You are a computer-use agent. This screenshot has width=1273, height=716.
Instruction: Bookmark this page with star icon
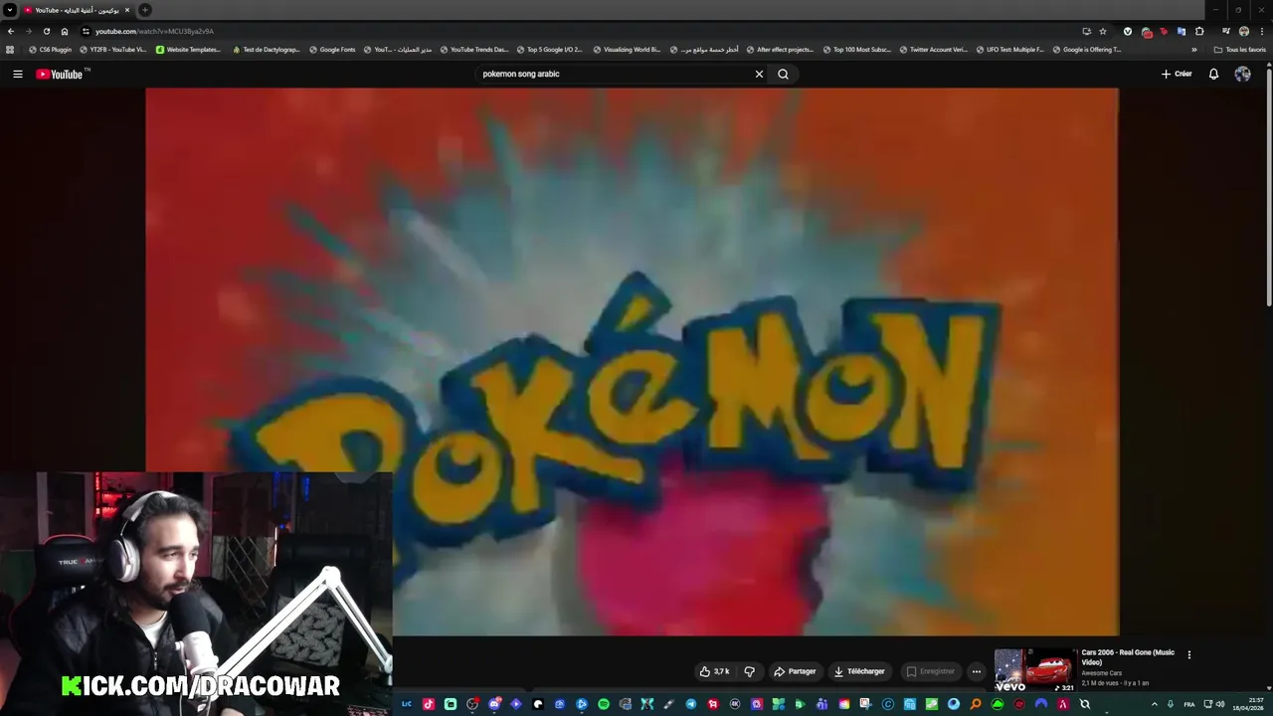[1103, 31]
